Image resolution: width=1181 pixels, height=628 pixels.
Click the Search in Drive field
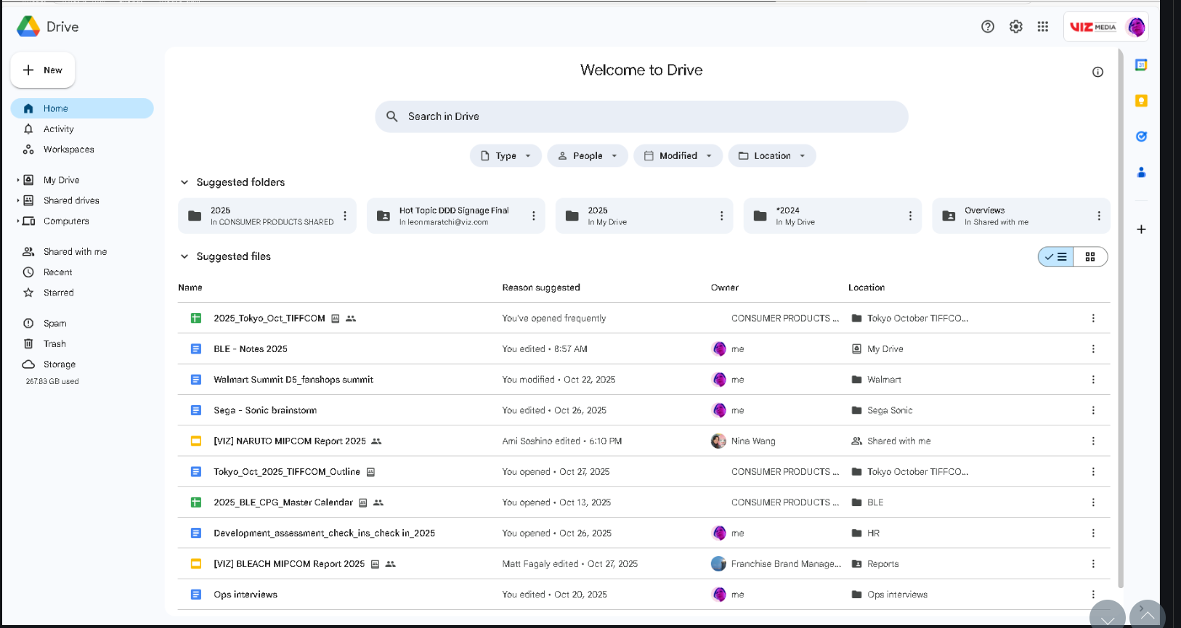[641, 117]
